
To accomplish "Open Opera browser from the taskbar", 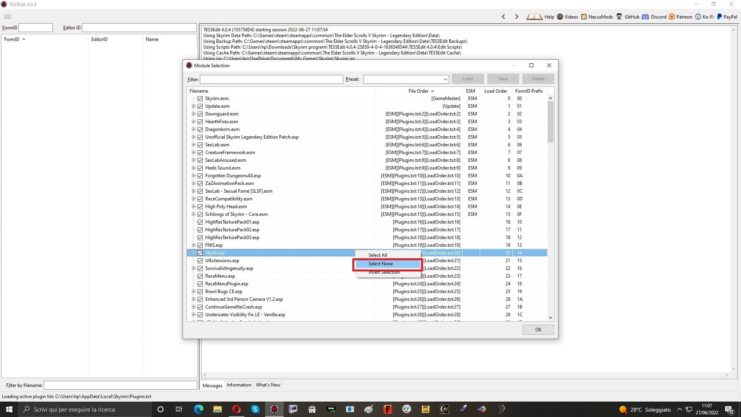I will 236,409.
